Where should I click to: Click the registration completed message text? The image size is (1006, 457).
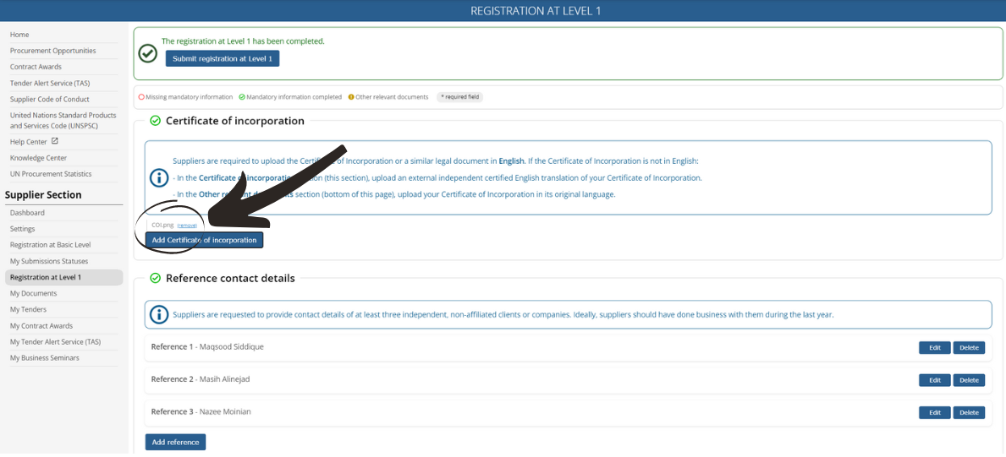[243, 41]
